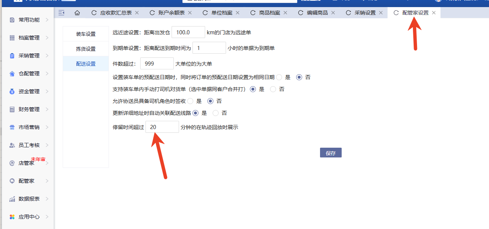Click the 停留时间超过 minutes input field
The width and height of the screenshot is (489, 229).
pyautogui.click(x=162, y=127)
